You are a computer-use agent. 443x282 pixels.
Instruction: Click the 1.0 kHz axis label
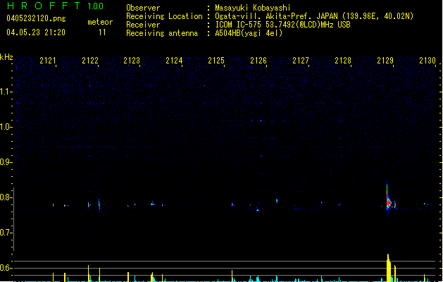6,127
